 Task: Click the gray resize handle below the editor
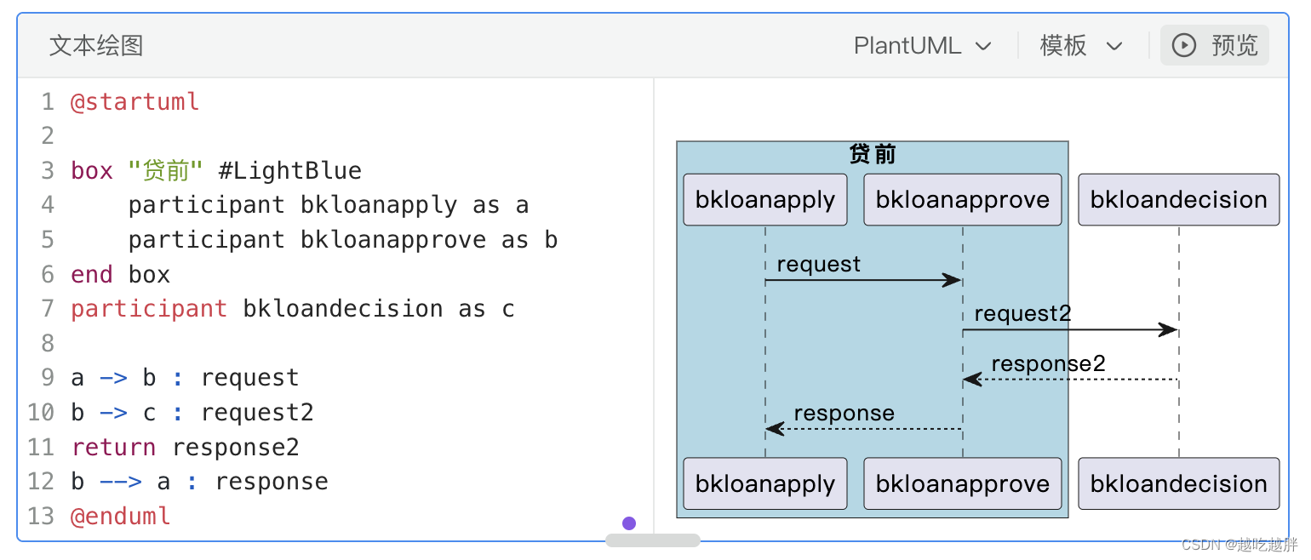652,540
